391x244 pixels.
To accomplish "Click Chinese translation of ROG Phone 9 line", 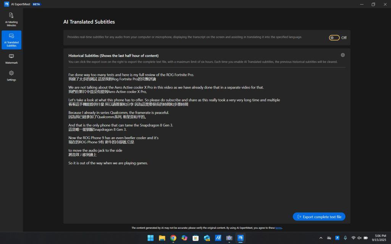I will (101, 142).
